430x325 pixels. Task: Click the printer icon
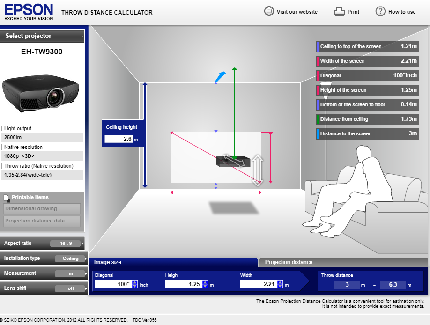tap(339, 12)
